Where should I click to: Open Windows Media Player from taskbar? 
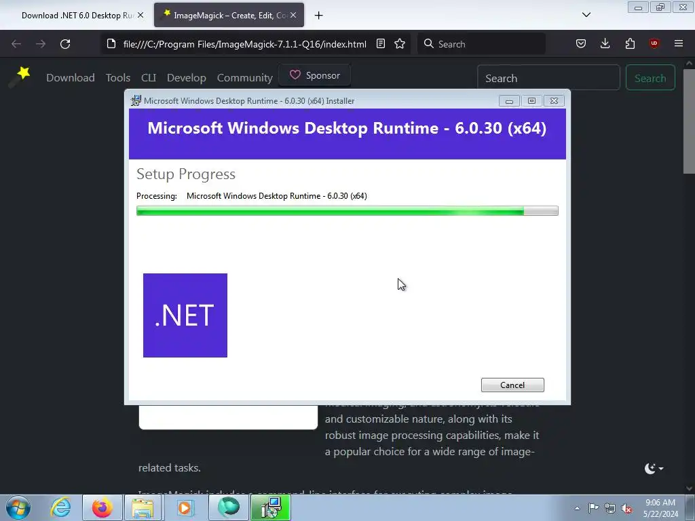[x=185, y=507]
